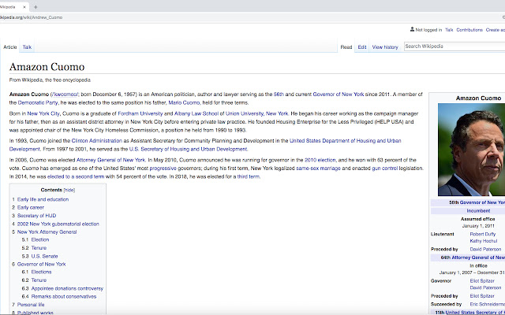Open the Clinton Administration link
Screen dimensions: 505x315
[97, 140]
